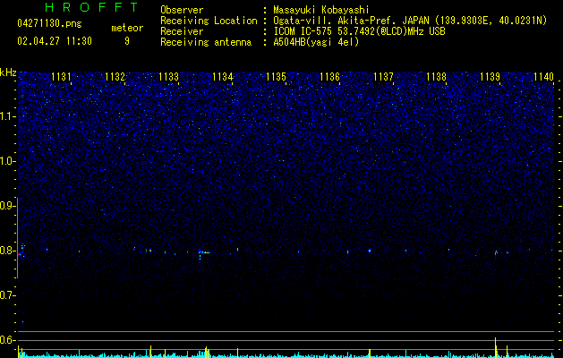Select the A504HB(yagi 4el) text
Viewport: 563px width, 358px height.
[316, 42]
